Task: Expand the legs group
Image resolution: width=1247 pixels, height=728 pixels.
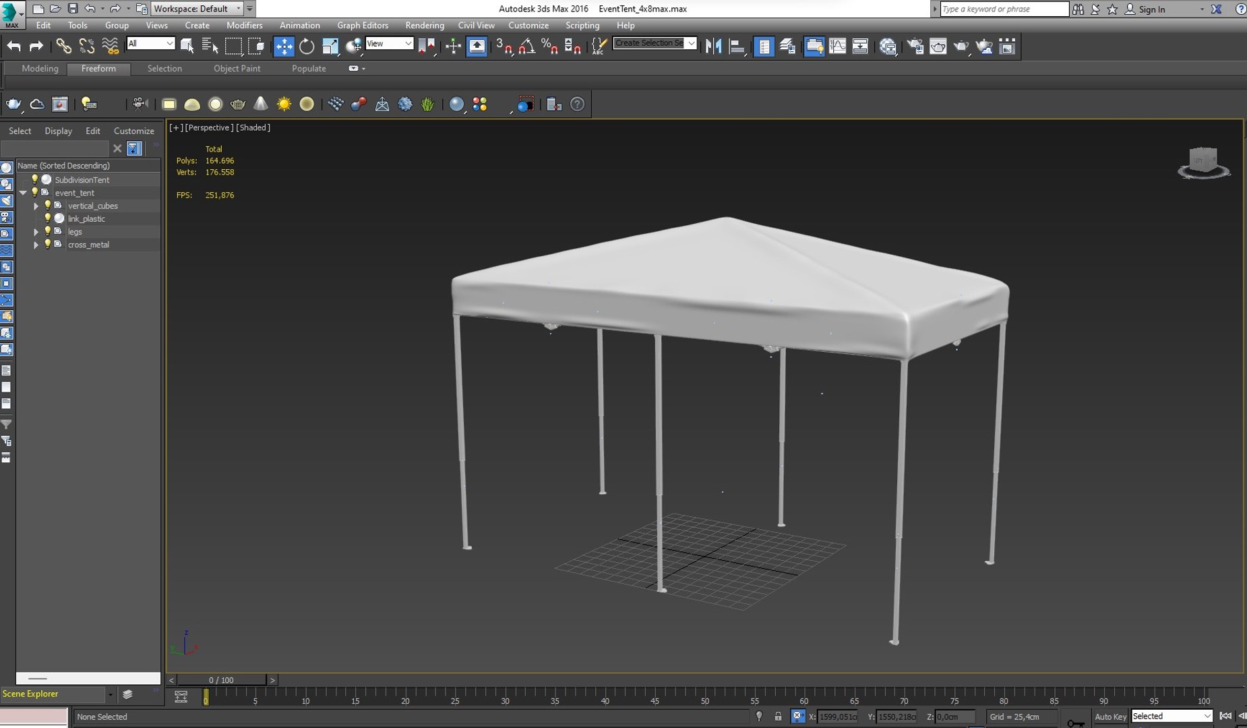Action: click(x=36, y=232)
